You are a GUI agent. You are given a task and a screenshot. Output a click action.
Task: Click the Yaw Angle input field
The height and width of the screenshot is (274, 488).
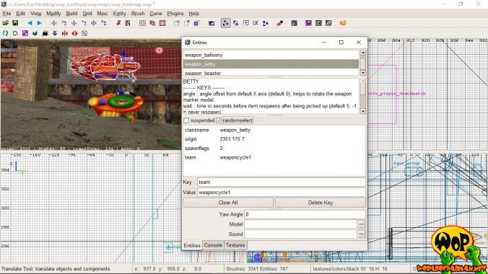click(x=305, y=214)
